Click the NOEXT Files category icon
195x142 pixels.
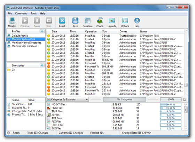(49, 105)
